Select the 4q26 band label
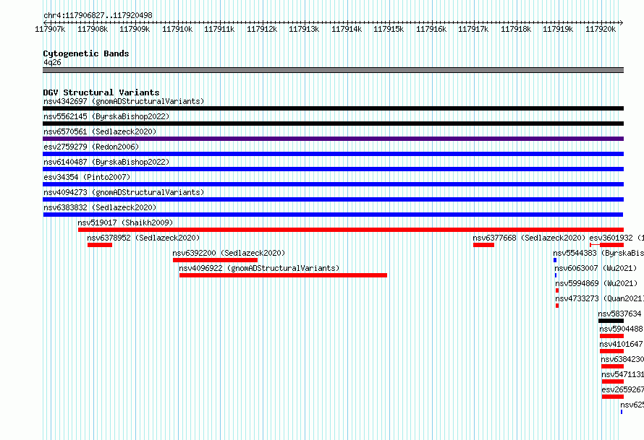Screen dimensions: 644x440 pyautogui.click(x=52, y=62)
